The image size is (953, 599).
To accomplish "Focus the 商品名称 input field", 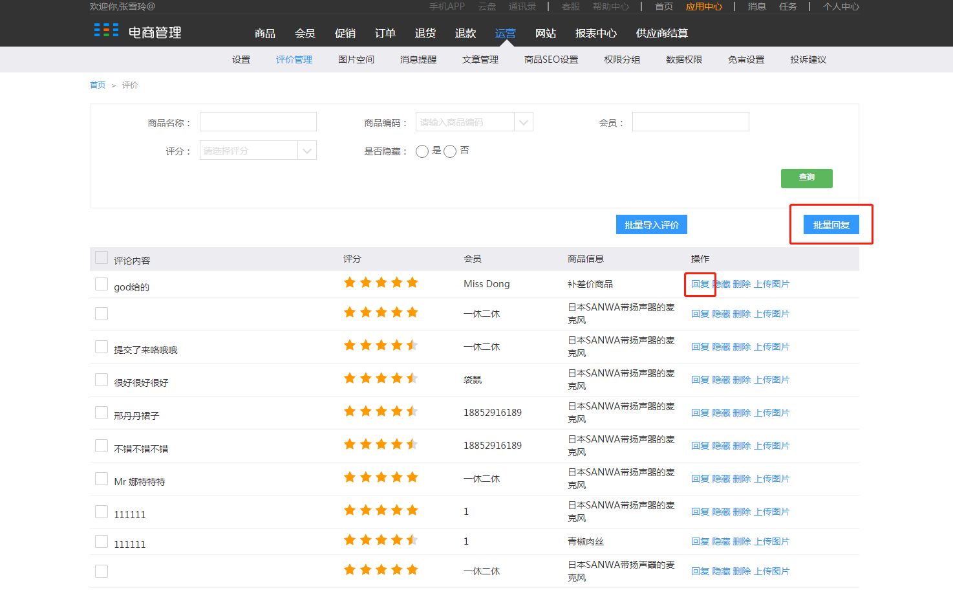I will point(258,122).
